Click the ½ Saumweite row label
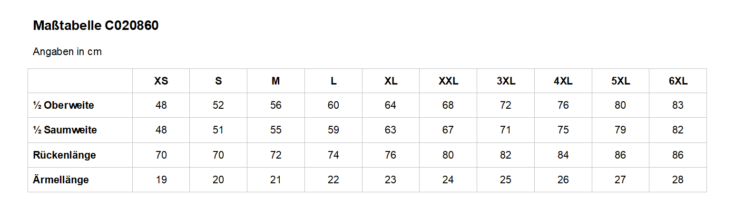Image resolution: width=735 pixels, height=217 pixels. tap(65, 130)
